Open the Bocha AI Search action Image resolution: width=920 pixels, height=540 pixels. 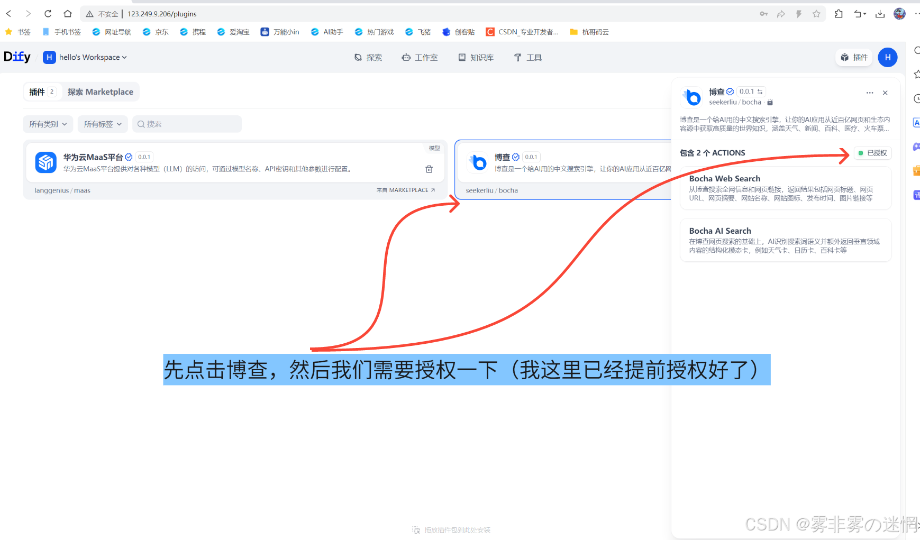click(x=786, y=240)
